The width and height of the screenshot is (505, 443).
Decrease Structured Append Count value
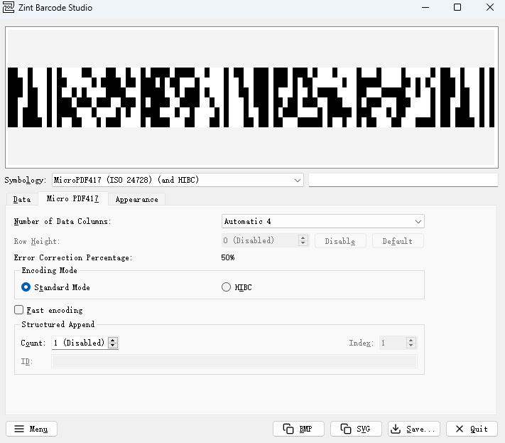(x=113, y=346)
